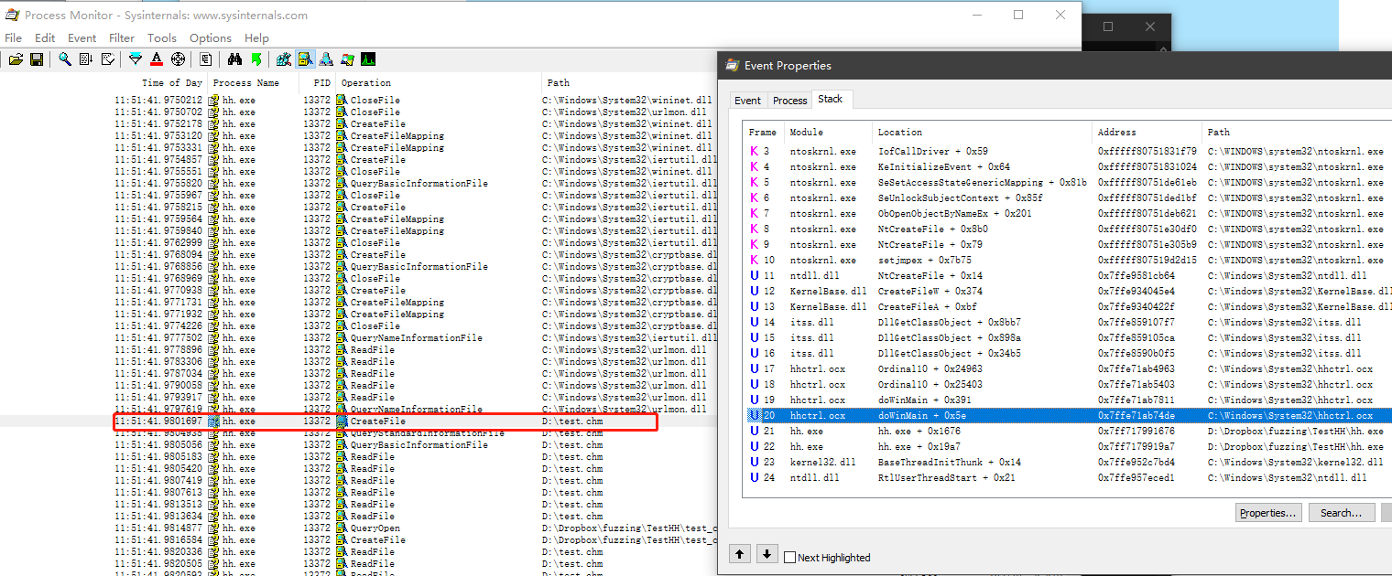The image size is (1392, 576).
Task: Select stack frame 24 RtlUserThreadStart + 0x21
Action: 1067,478
